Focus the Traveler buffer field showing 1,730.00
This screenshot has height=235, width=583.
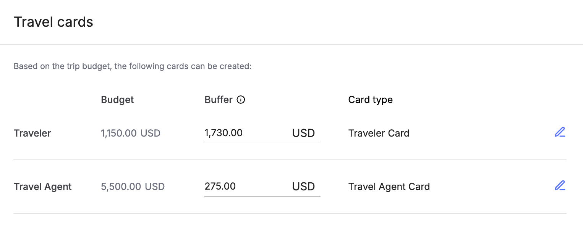[x=262, y=133]
